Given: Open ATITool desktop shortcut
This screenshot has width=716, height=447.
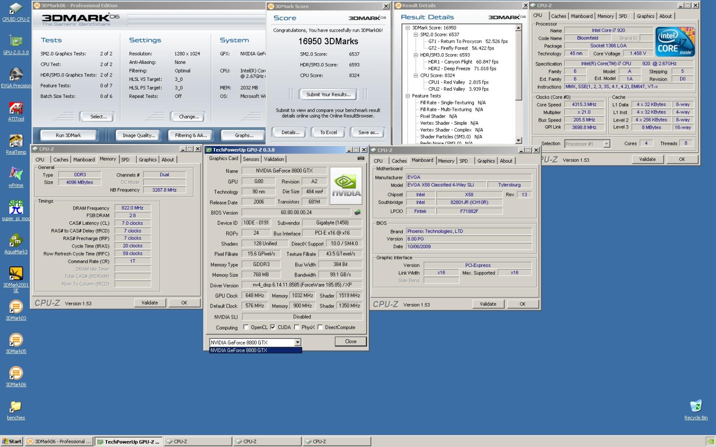Looking at the screenshot, I should point(16,111).
